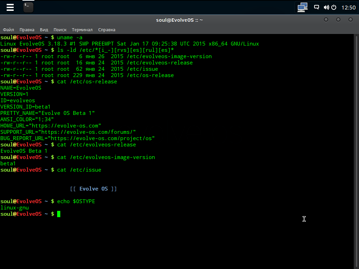Click the green terminal cursor block
Viewport: 359px width, 269px height.
(59, 214)
